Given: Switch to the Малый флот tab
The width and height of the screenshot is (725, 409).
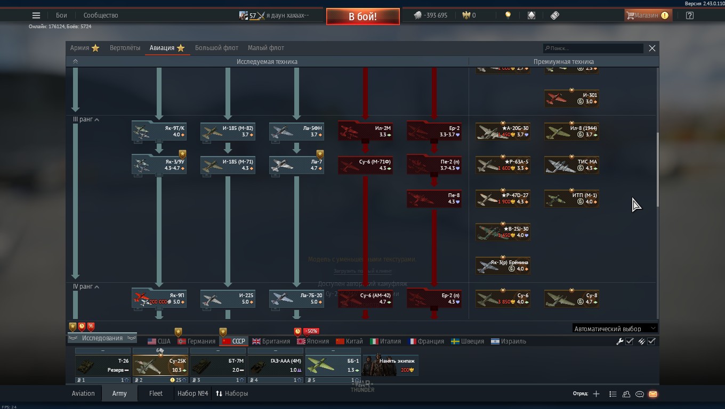Looking at the screenshot, I should click(x=266, y=48).
